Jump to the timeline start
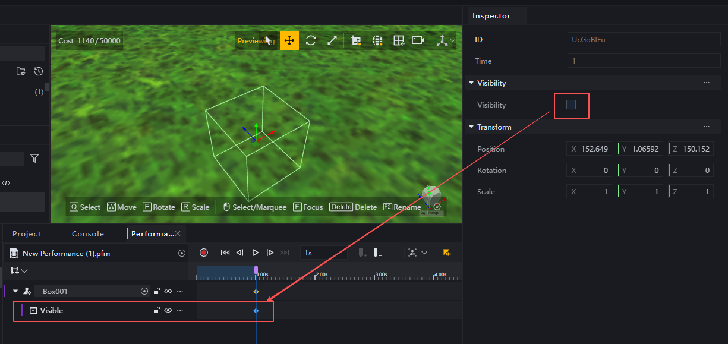728x344 pixels. (225, 253)
